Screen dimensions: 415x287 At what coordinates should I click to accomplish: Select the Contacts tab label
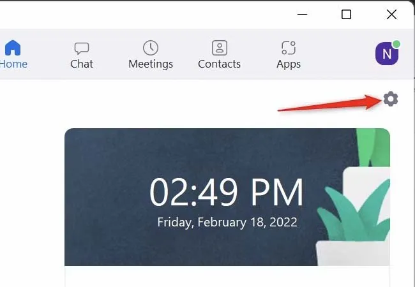click(x=219, y=64)
